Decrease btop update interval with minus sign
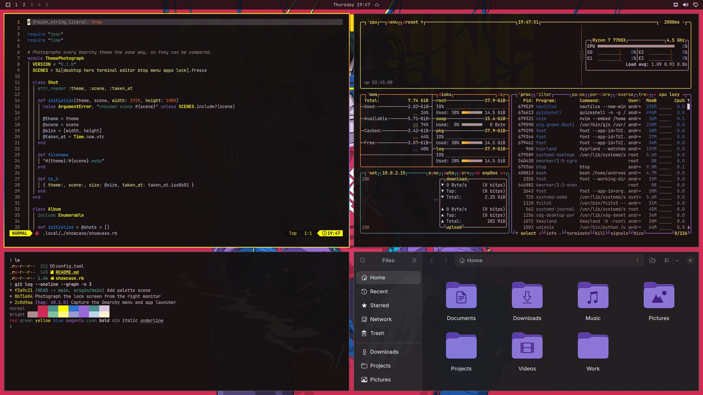This screenshot has height=395, width=703. (x=660, y=22)
